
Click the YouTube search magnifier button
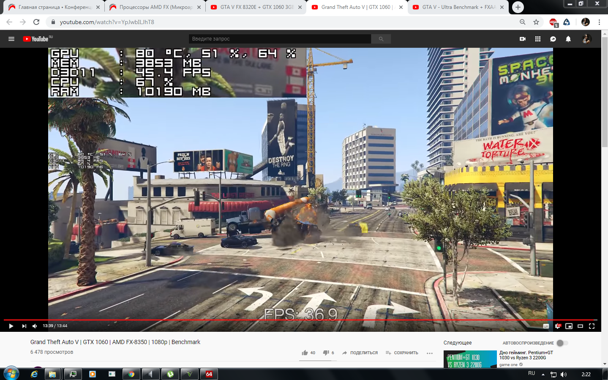coord(381,39)
